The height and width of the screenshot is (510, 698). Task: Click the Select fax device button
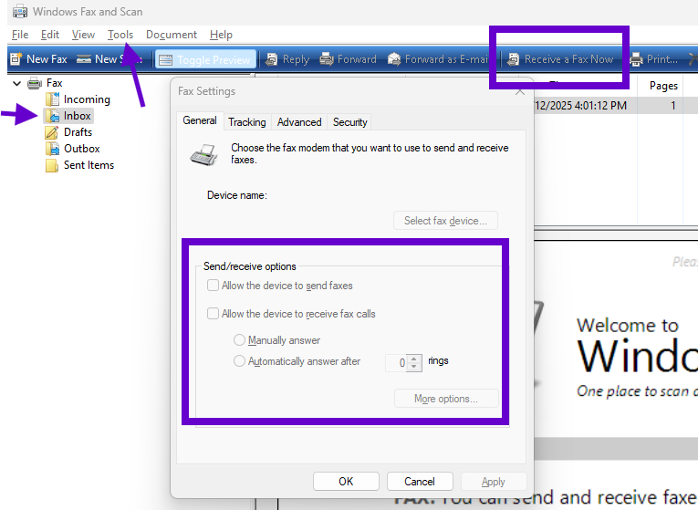[445, 221]
